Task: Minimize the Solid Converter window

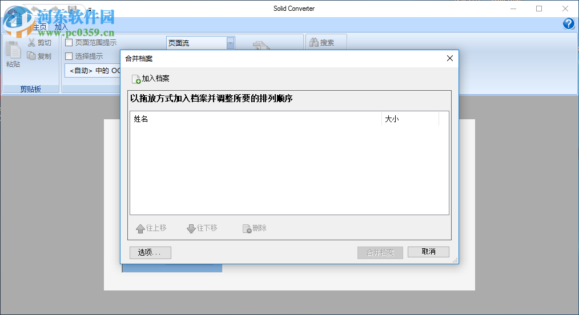Action: tap(513, 9)
